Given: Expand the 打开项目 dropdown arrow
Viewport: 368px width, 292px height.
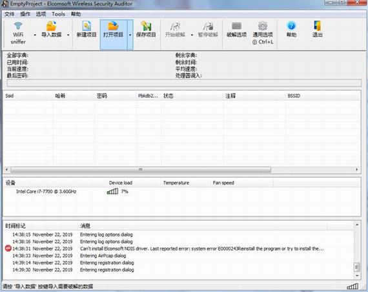Looking at the screenshot, I should [x=130, y=35].
